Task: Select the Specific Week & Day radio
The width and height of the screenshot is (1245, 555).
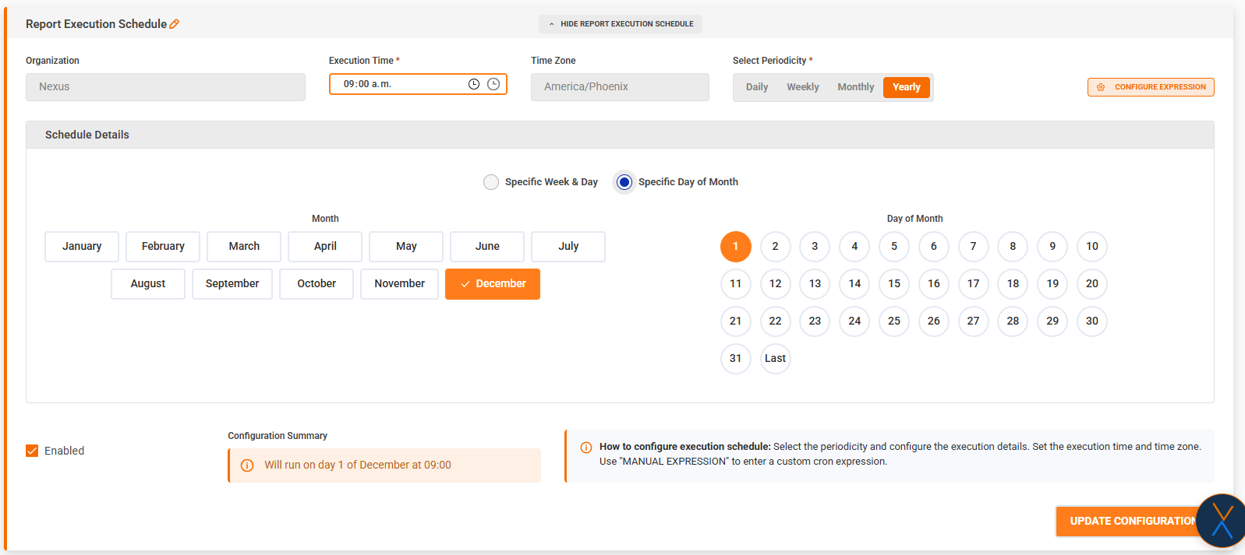Action: tap(491, 182)
